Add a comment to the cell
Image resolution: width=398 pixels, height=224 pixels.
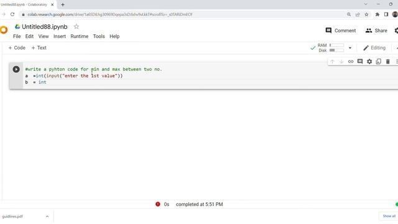[x=360, y=62]
